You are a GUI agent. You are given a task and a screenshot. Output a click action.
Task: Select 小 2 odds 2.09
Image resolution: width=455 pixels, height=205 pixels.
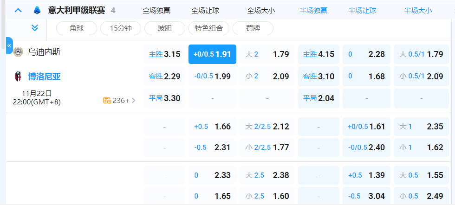click(x=267, y=76)
